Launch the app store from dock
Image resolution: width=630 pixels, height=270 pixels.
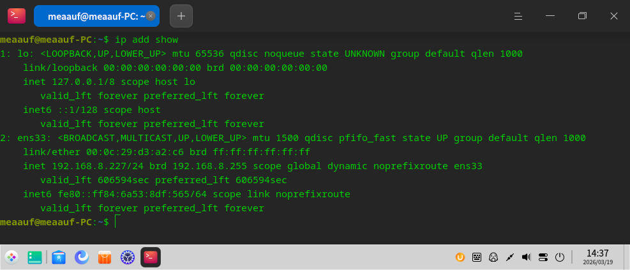coord(59,257)
